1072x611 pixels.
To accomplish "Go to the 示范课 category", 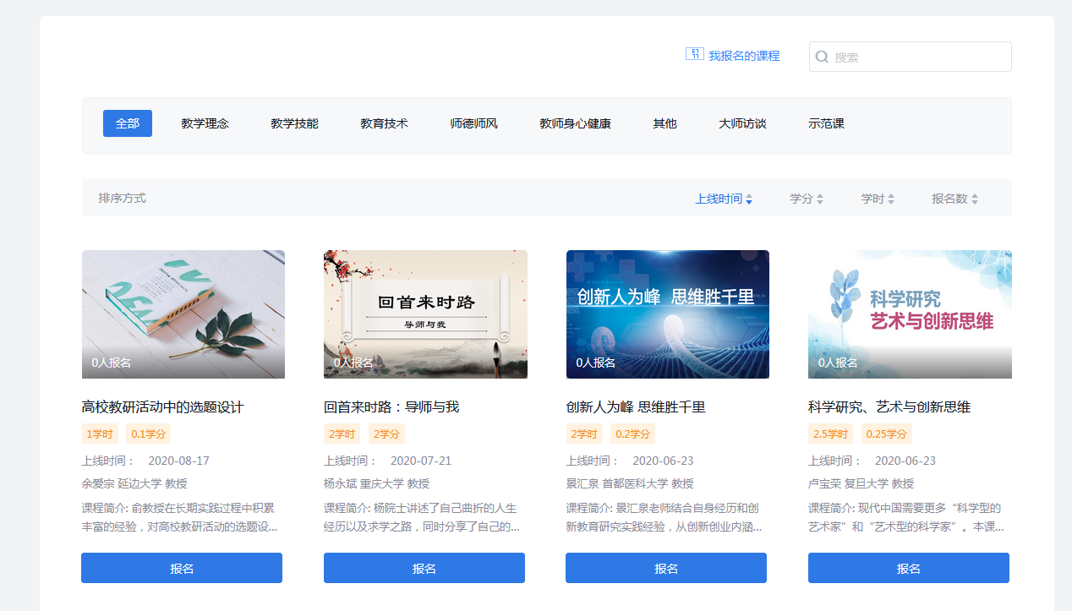I will coord(826,123).
